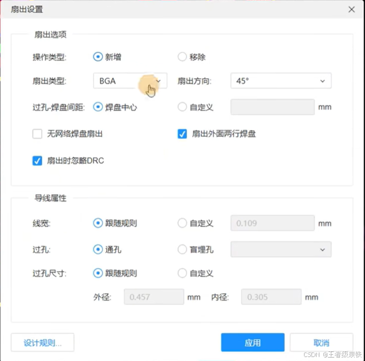Select 移除 operation type radio
Image resolution: width=365 pixels, height=361 pixels.
tap(182, 57)
